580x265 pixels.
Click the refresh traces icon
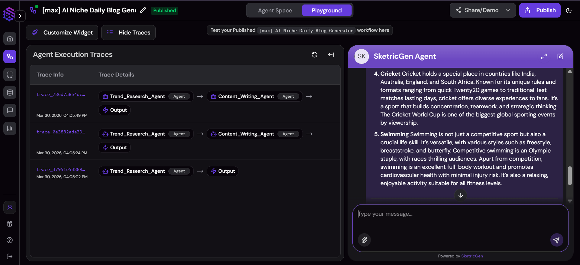tap(314, 55)
